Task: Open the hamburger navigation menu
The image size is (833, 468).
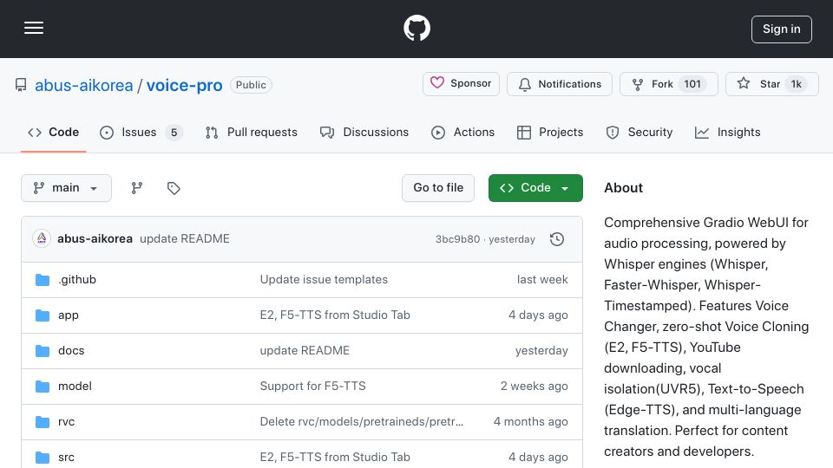Action: [x=34, y=28]
